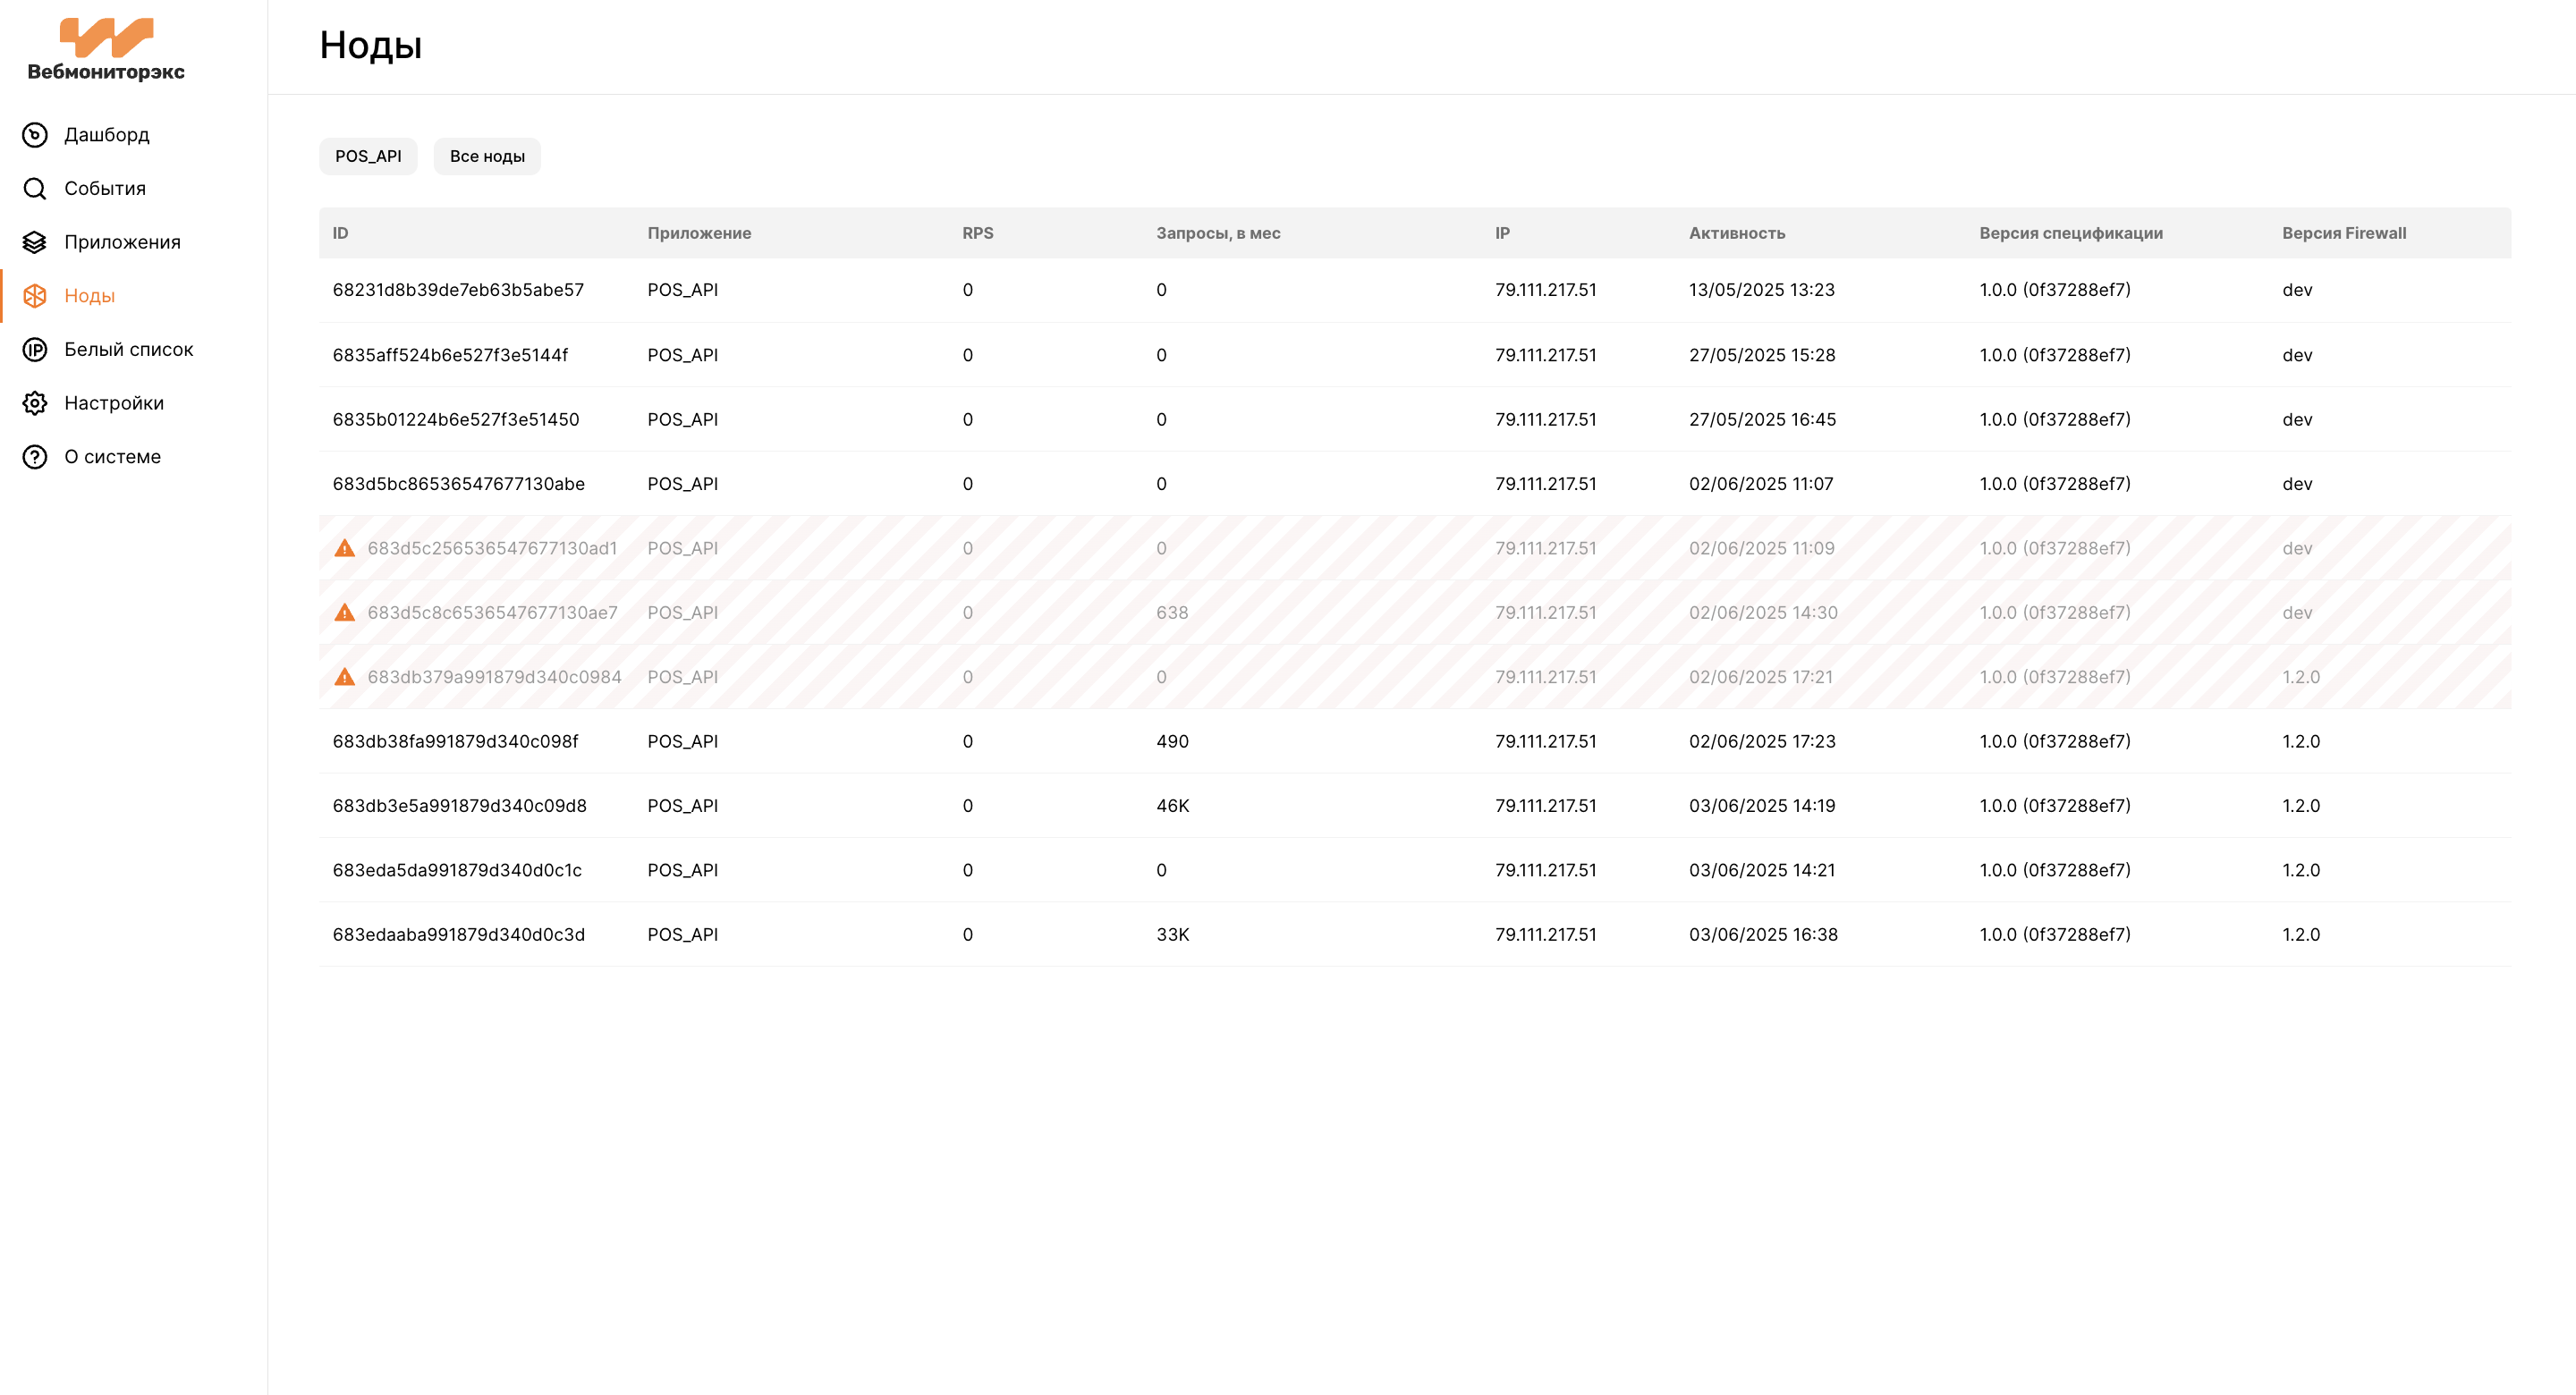
Task: Click the 490 requests value
Action: pos(1172,741)
